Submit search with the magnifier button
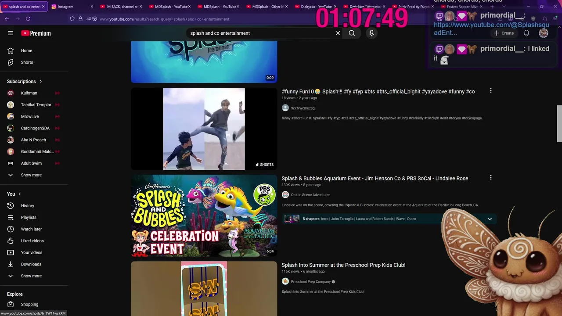 tap(352, 33)
